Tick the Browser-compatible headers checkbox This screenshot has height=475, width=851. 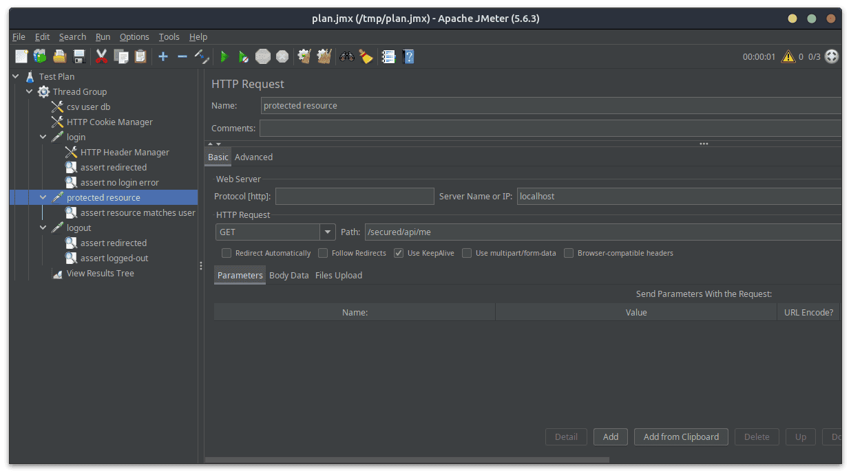point(569,253)
